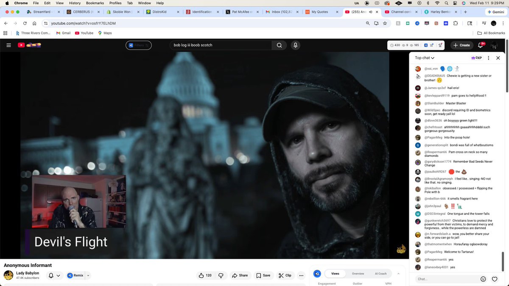The width and height of the screenshot is (509, 286).
Task: Expand Remix button dropdown arrow
Action: point(88,275)
